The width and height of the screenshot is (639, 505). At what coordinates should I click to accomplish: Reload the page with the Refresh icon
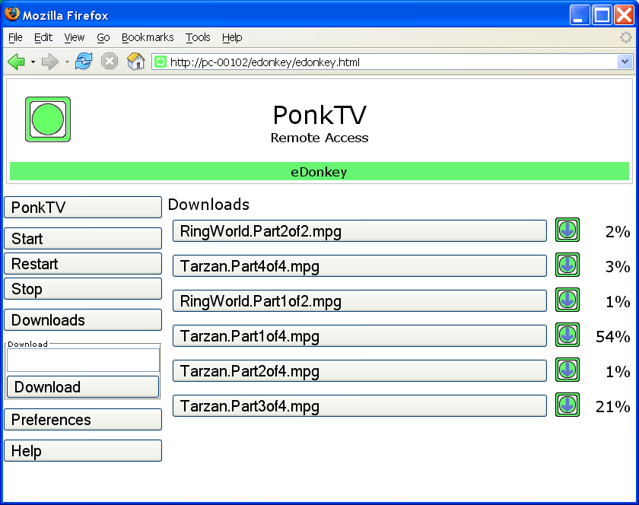point(84,62)
